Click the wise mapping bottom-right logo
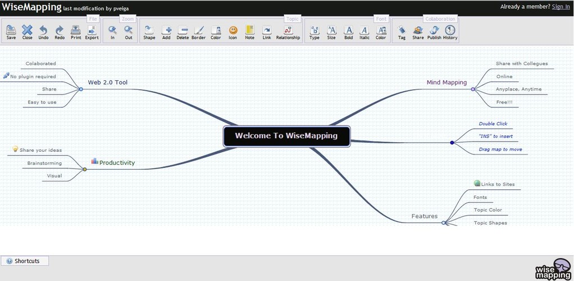Viewport: 574px width, 281px height. point(553,269)
